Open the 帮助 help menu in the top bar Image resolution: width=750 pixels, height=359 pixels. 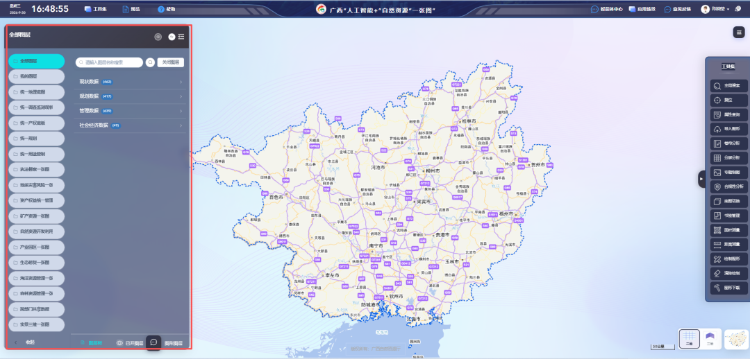point(167,9)
